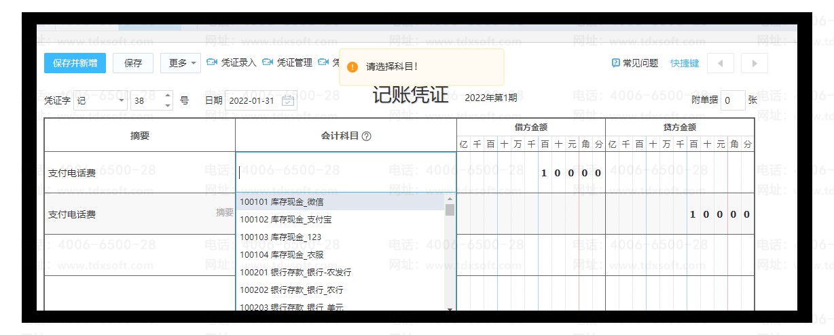
Task: Click the second row 摘要 helper label
Action: coord(224,213)
